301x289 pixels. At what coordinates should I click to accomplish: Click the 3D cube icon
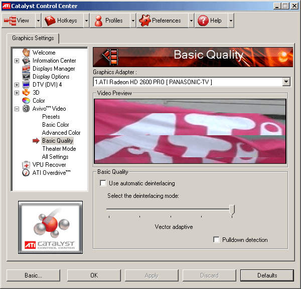click(26, 93)
